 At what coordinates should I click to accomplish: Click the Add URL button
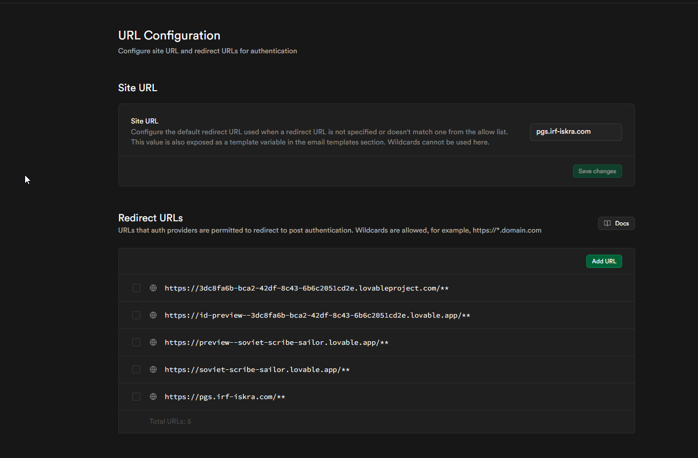[604, 261]
